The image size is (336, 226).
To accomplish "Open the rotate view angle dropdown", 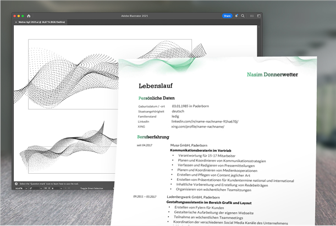I will (x=41, y=188).
